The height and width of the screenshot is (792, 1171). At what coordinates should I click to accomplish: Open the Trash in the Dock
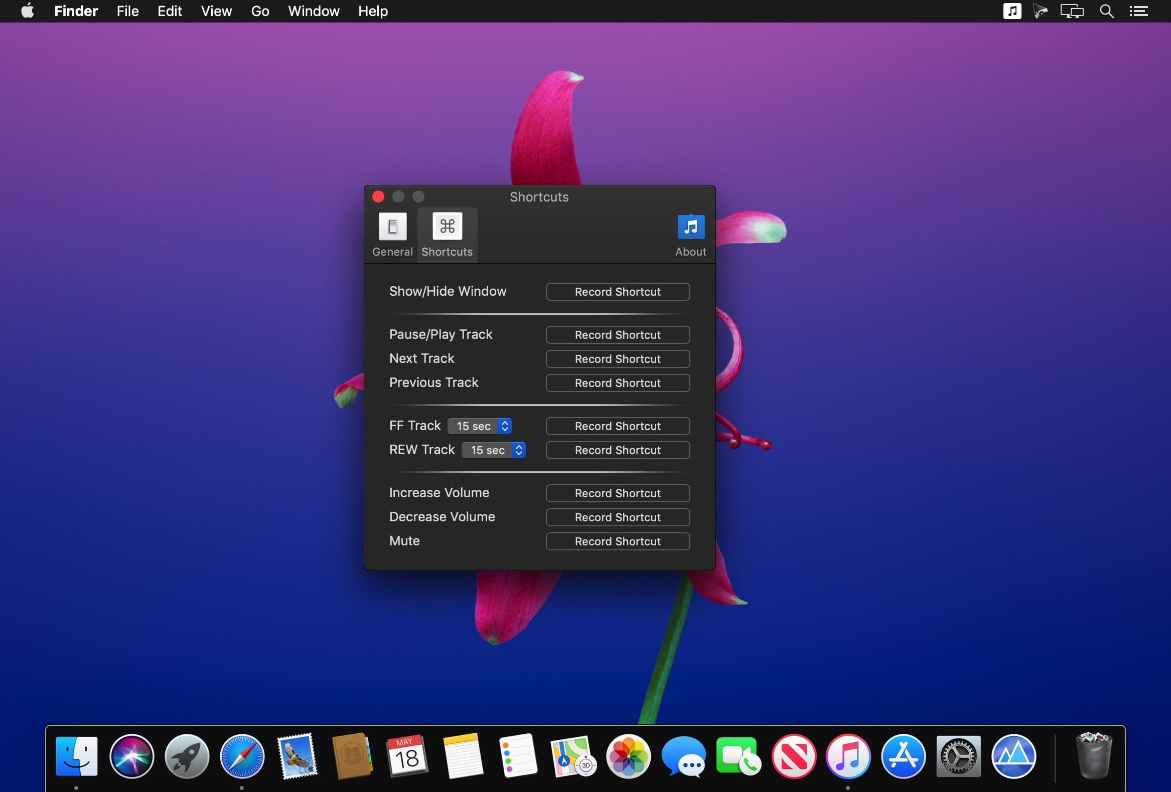(1093, 755)
